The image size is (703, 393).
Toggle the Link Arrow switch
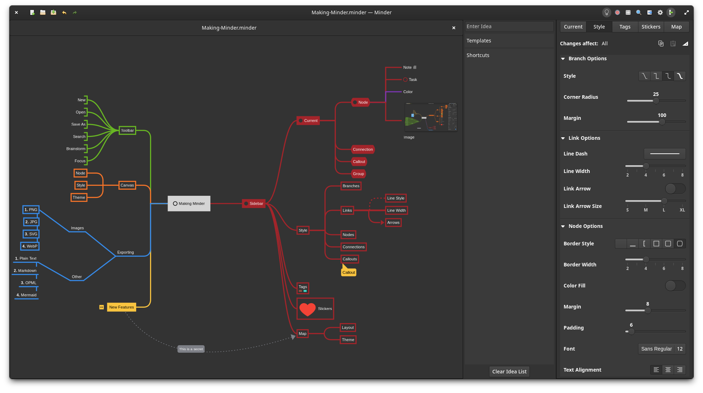675,189
